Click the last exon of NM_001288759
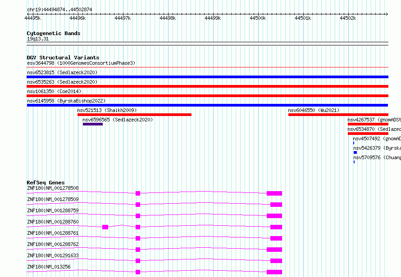Image resolution: width=401 pixels, height=277 pixels. pyautogui.click(x=274, y=216)
